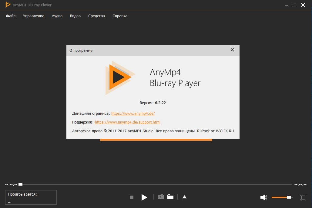Screen dimensions: 312x208
Task: Open the homepage link https://www.anymp4.de/
Action: point(133,114)
